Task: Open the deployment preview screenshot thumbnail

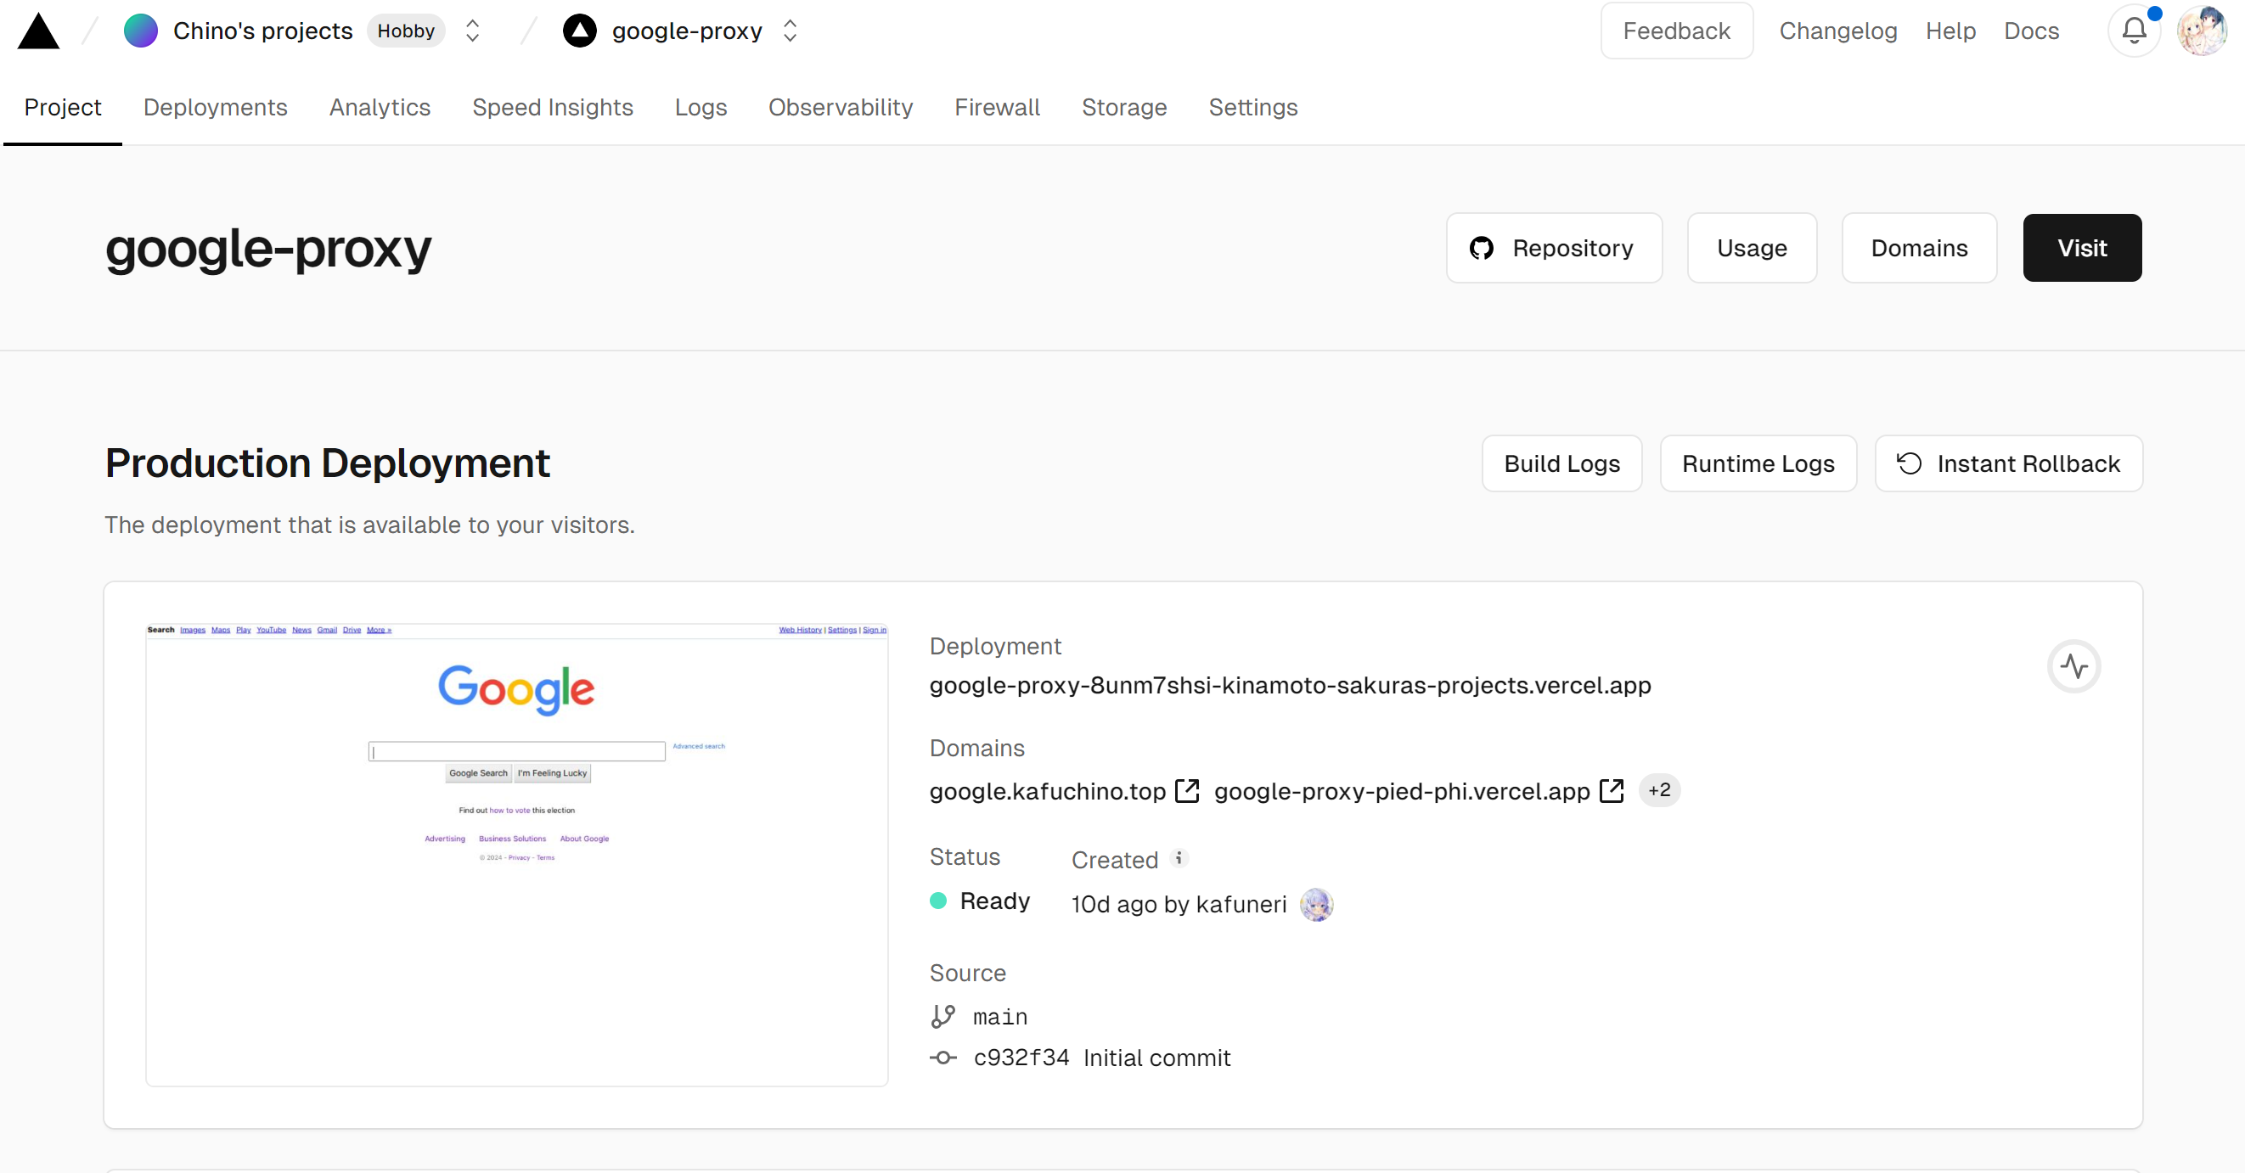Action: tap(517, 854)
